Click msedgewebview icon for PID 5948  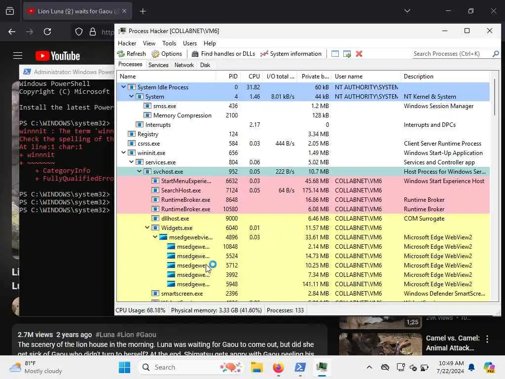point(171,284)
